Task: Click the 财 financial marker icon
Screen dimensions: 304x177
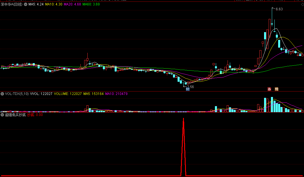Action: [x=188, y=89]
